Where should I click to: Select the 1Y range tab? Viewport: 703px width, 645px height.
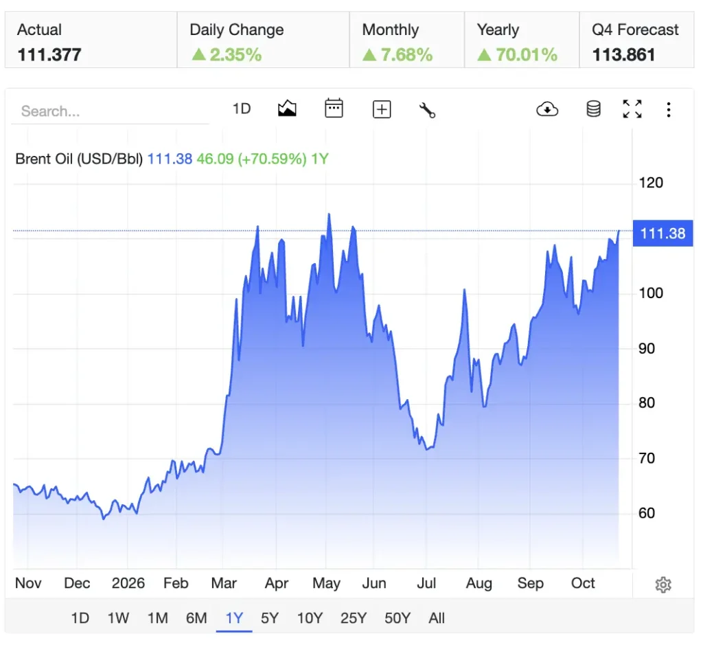pos(234,618)
